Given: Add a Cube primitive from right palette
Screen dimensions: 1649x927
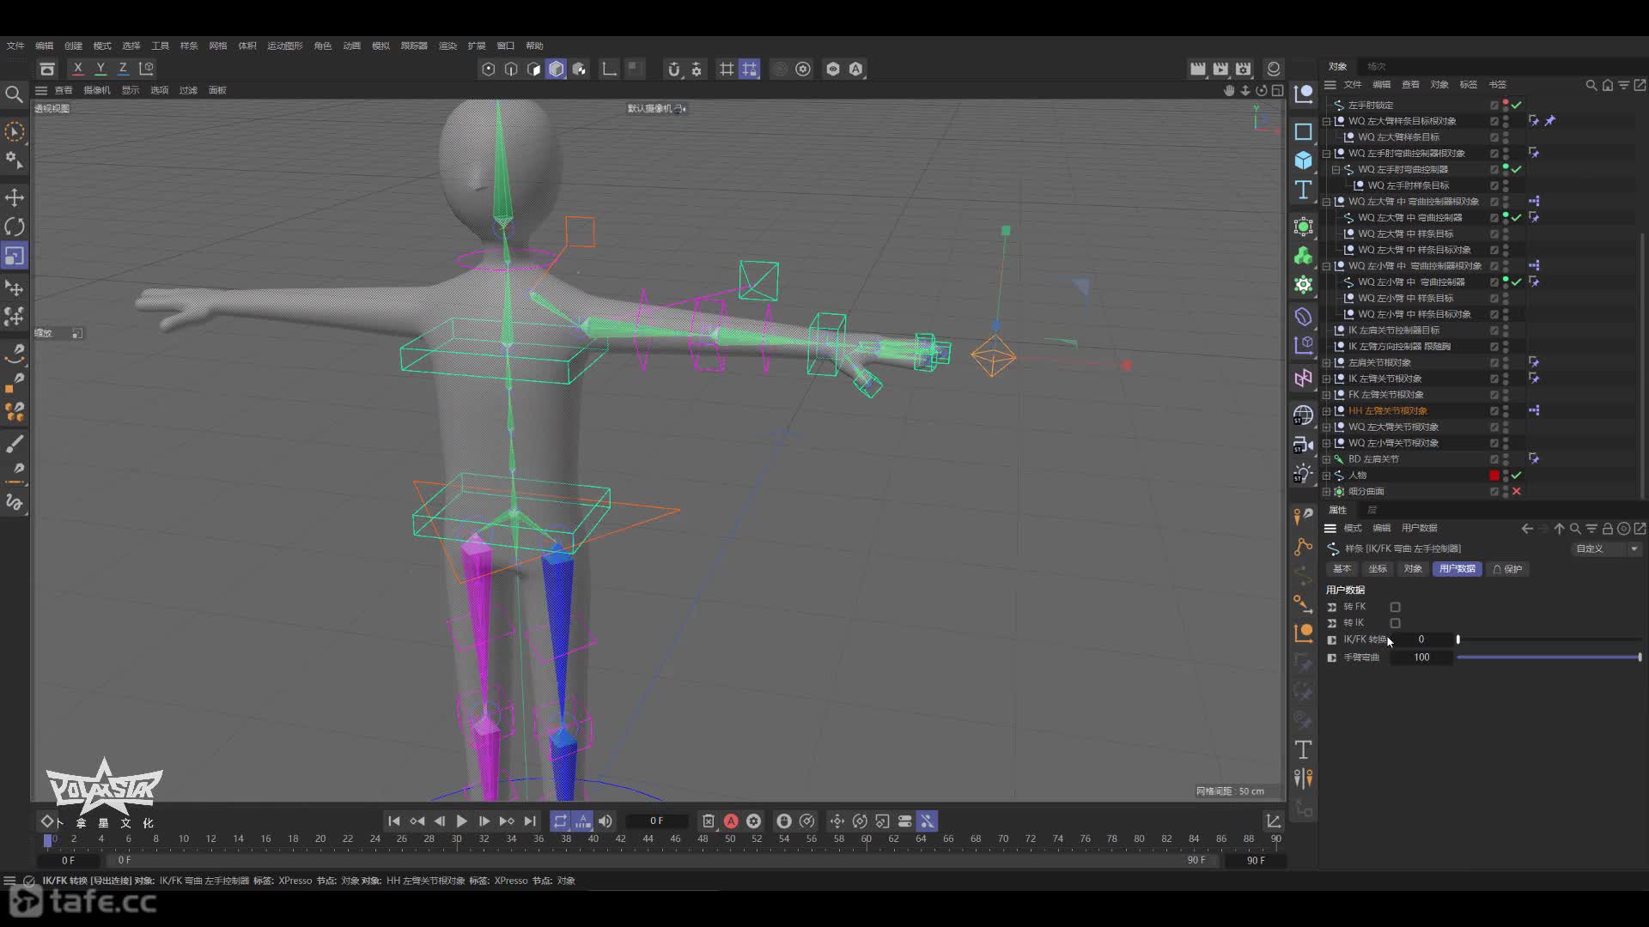Looking at the screenshot, I should (x=1303, y=161).
